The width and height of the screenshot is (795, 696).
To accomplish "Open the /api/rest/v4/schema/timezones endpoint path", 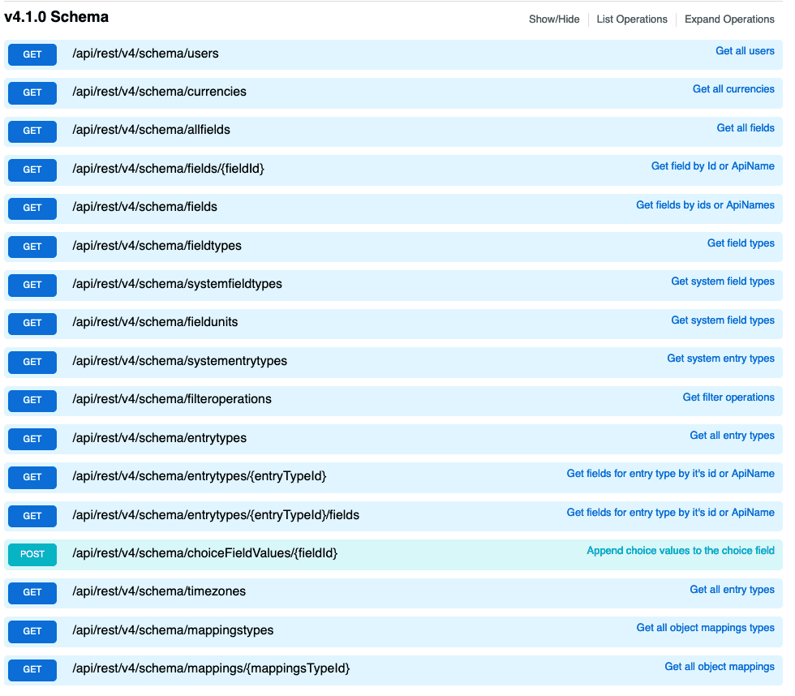I will click(x=159, y=591).
